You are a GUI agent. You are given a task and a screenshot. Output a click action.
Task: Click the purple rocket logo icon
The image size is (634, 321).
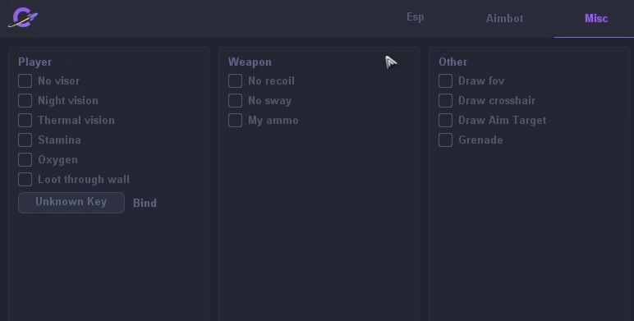pos(23,18)
